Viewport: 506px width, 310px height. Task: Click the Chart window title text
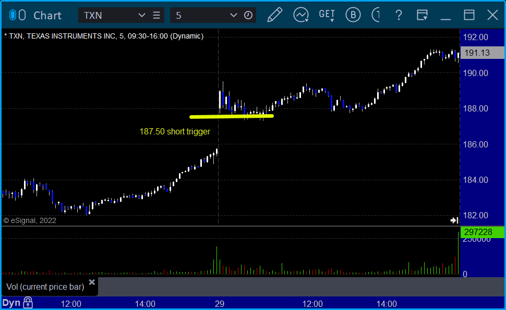tap(47, 15)
